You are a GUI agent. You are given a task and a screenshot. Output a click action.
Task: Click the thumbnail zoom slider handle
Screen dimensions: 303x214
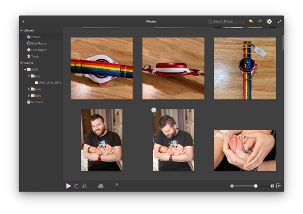[256, 186]
